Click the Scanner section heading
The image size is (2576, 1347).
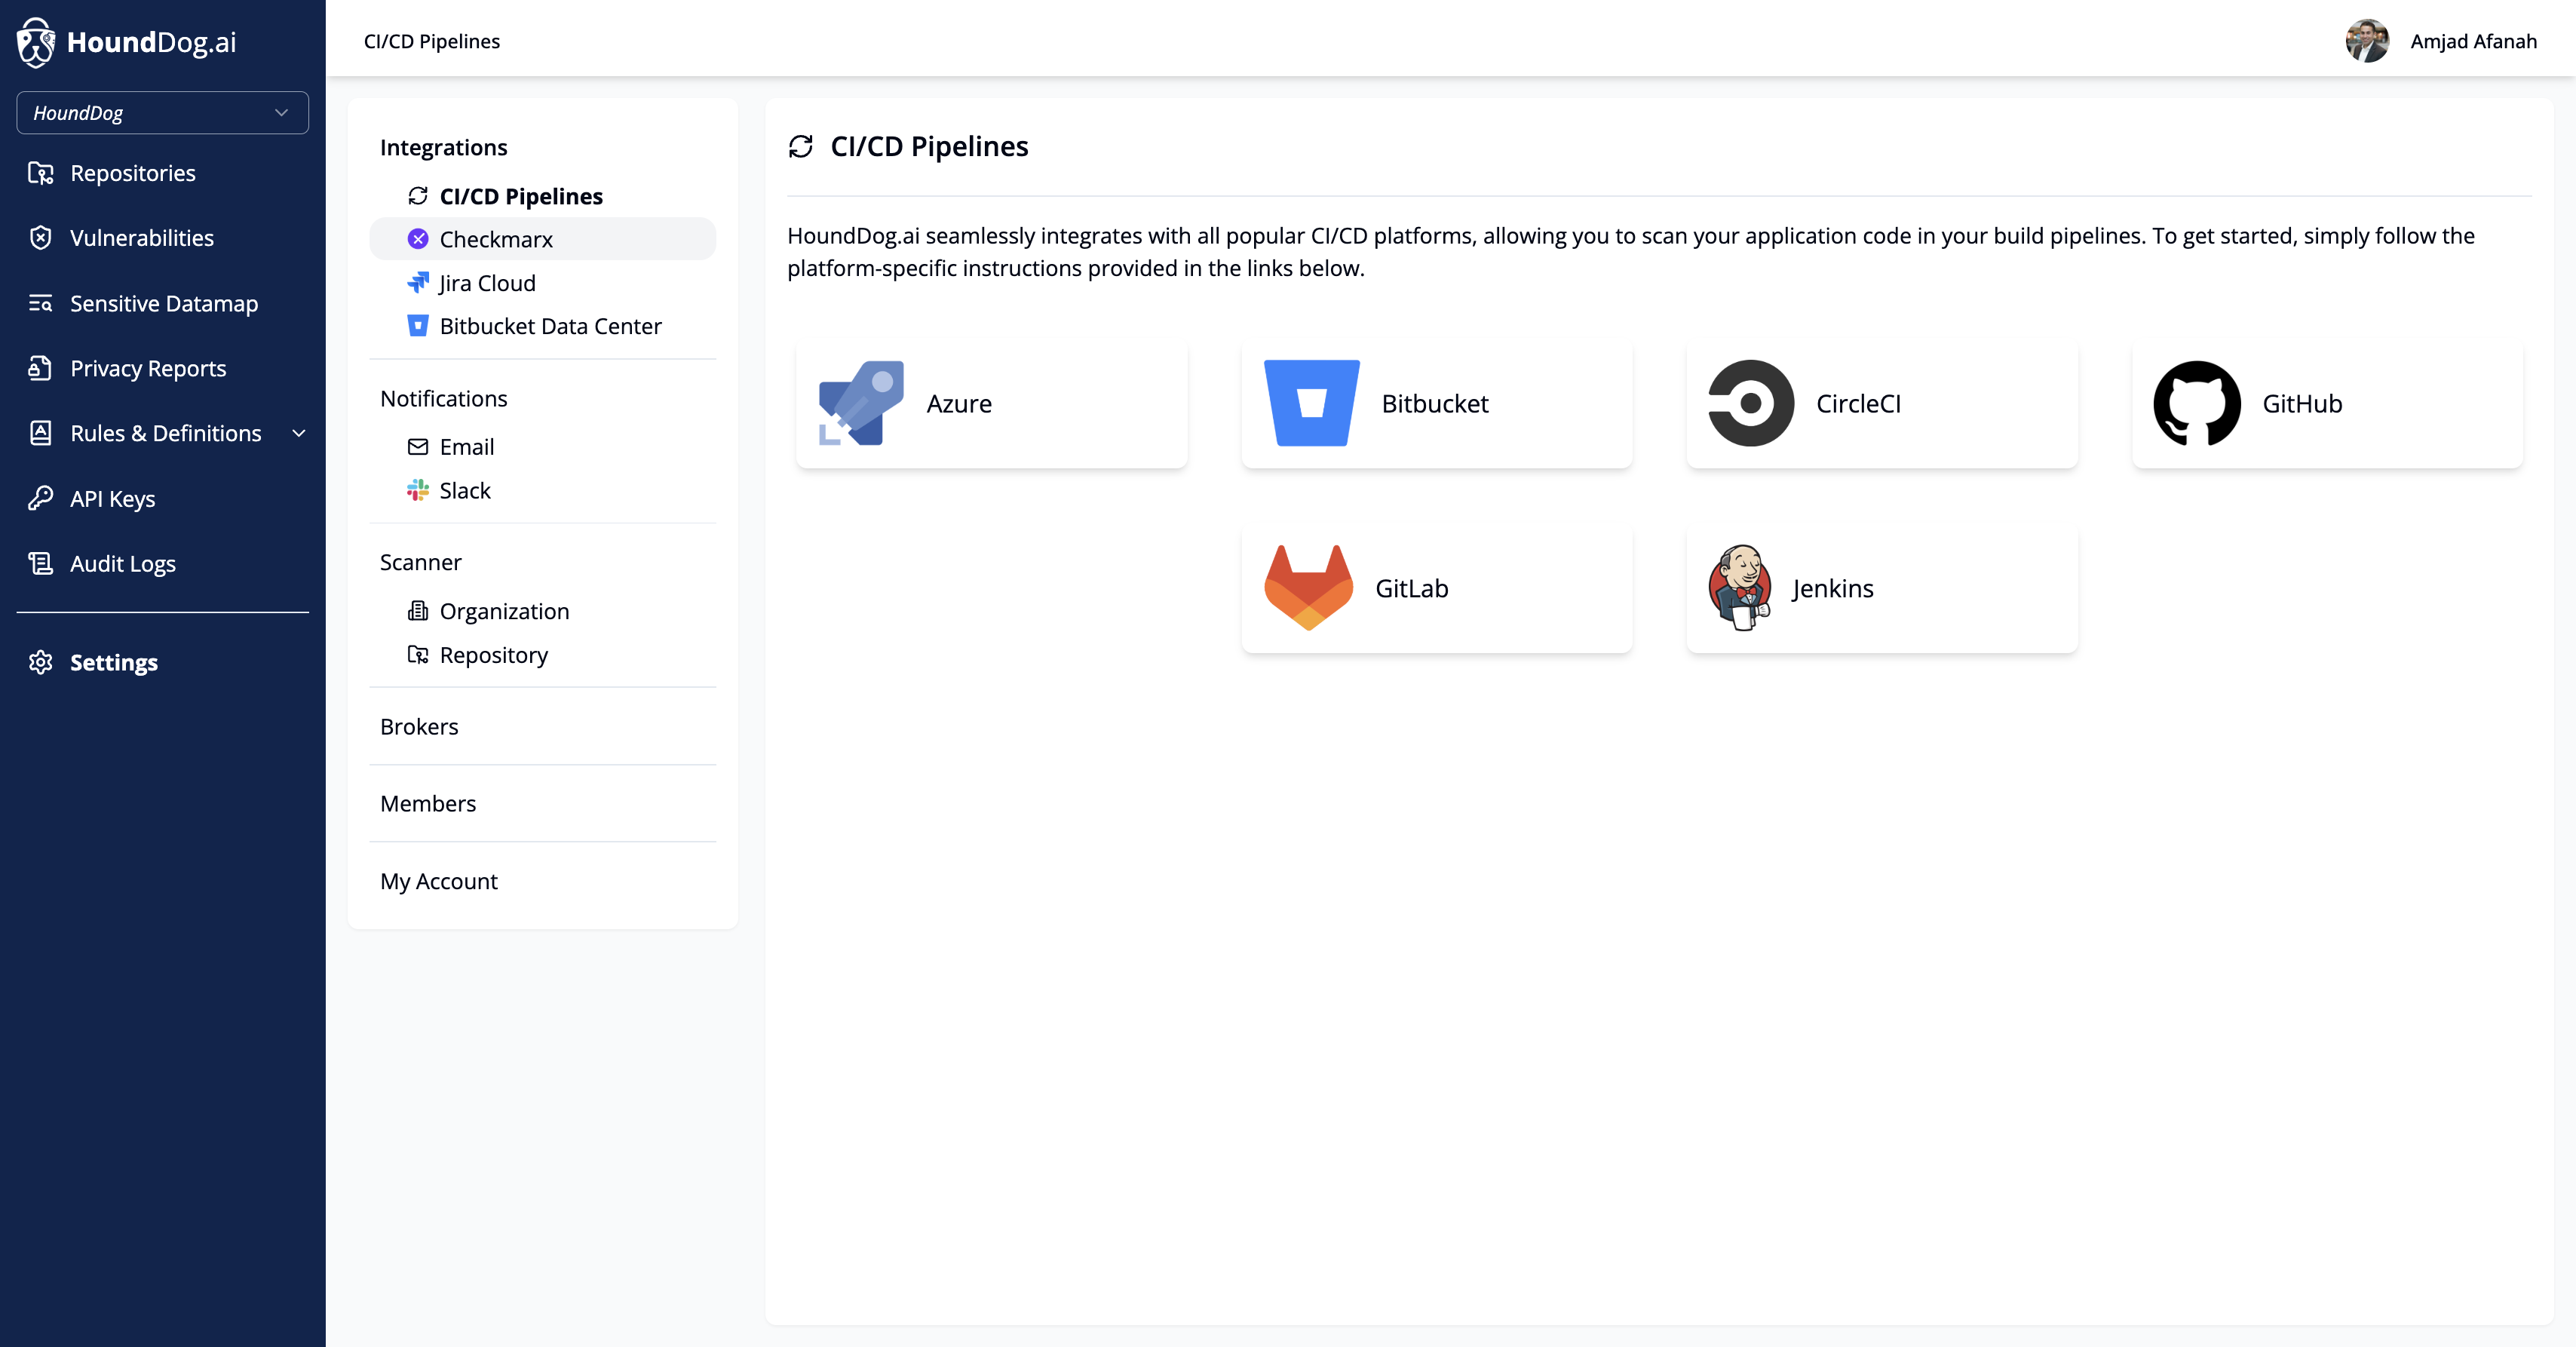click(x=420, y=562)
